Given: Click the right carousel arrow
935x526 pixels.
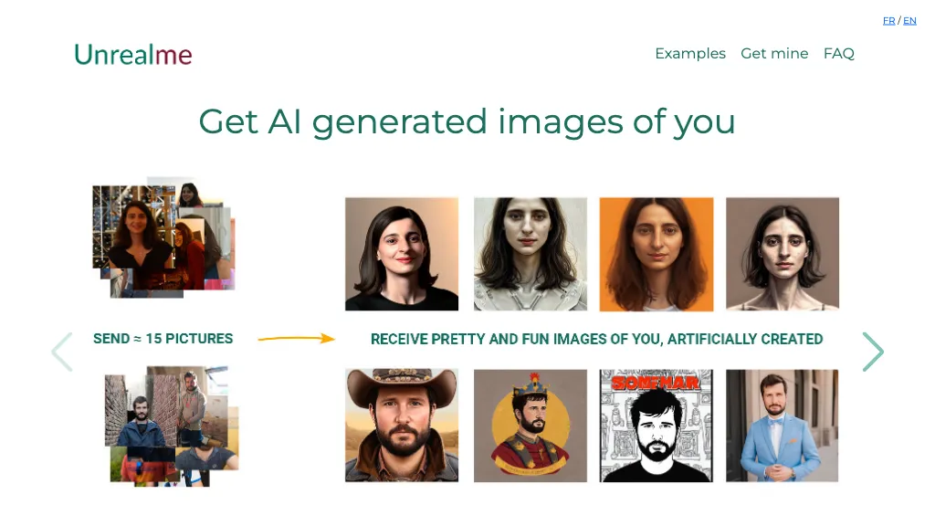Looking at the screenshot, I should click(873, 352).
